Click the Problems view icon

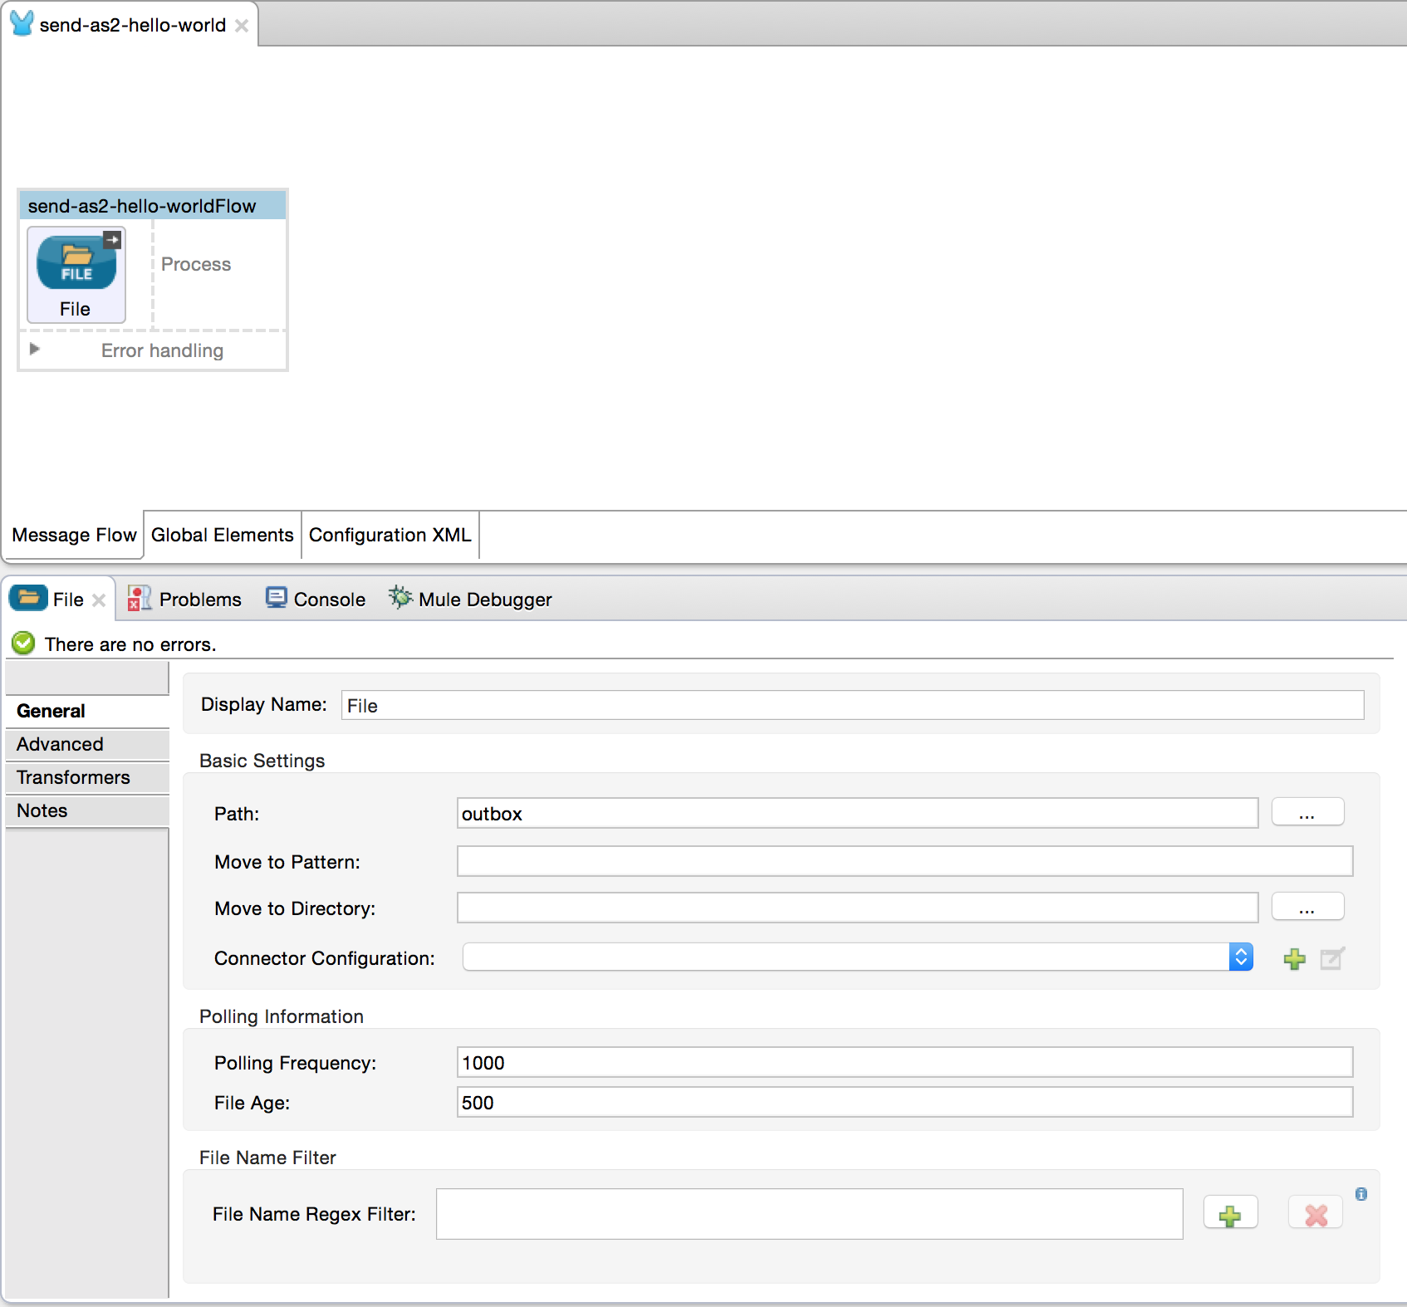139,598
